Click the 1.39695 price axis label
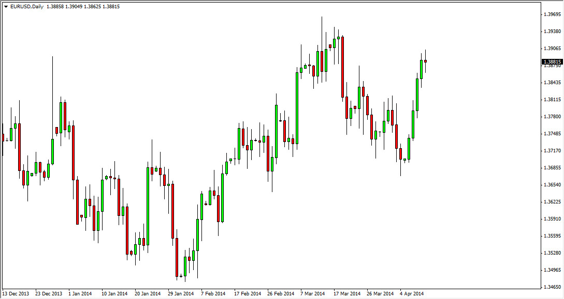Screen dimensions: 564x299 [x=553, y=14]
